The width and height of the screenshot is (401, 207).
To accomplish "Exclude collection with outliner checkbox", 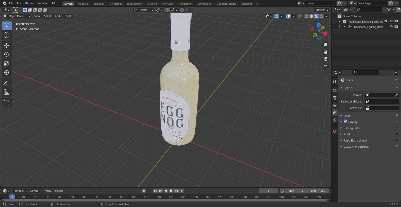I will tap(386, 21).
